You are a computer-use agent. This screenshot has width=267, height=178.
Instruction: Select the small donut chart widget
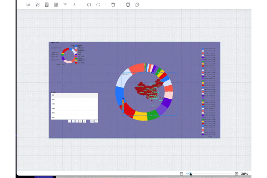tap(69, 56)
